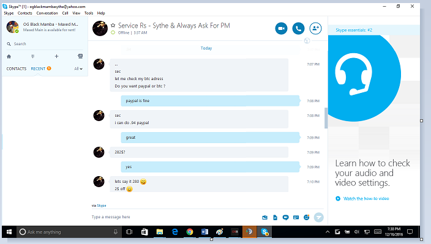Screen dimensions: 431x244
Task: Click the chat history scrollbar thumb
Action: click(x=326, y=118)
